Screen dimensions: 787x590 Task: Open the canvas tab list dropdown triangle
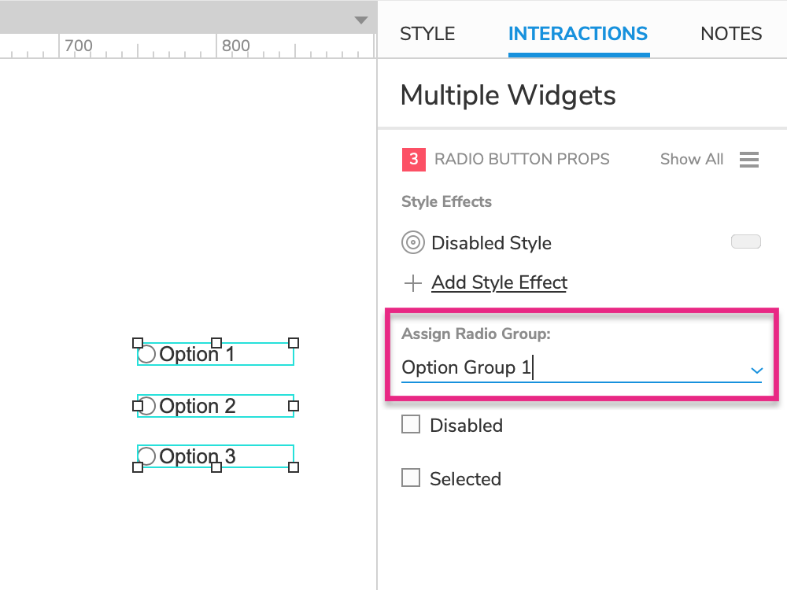[x=361, y=20]
